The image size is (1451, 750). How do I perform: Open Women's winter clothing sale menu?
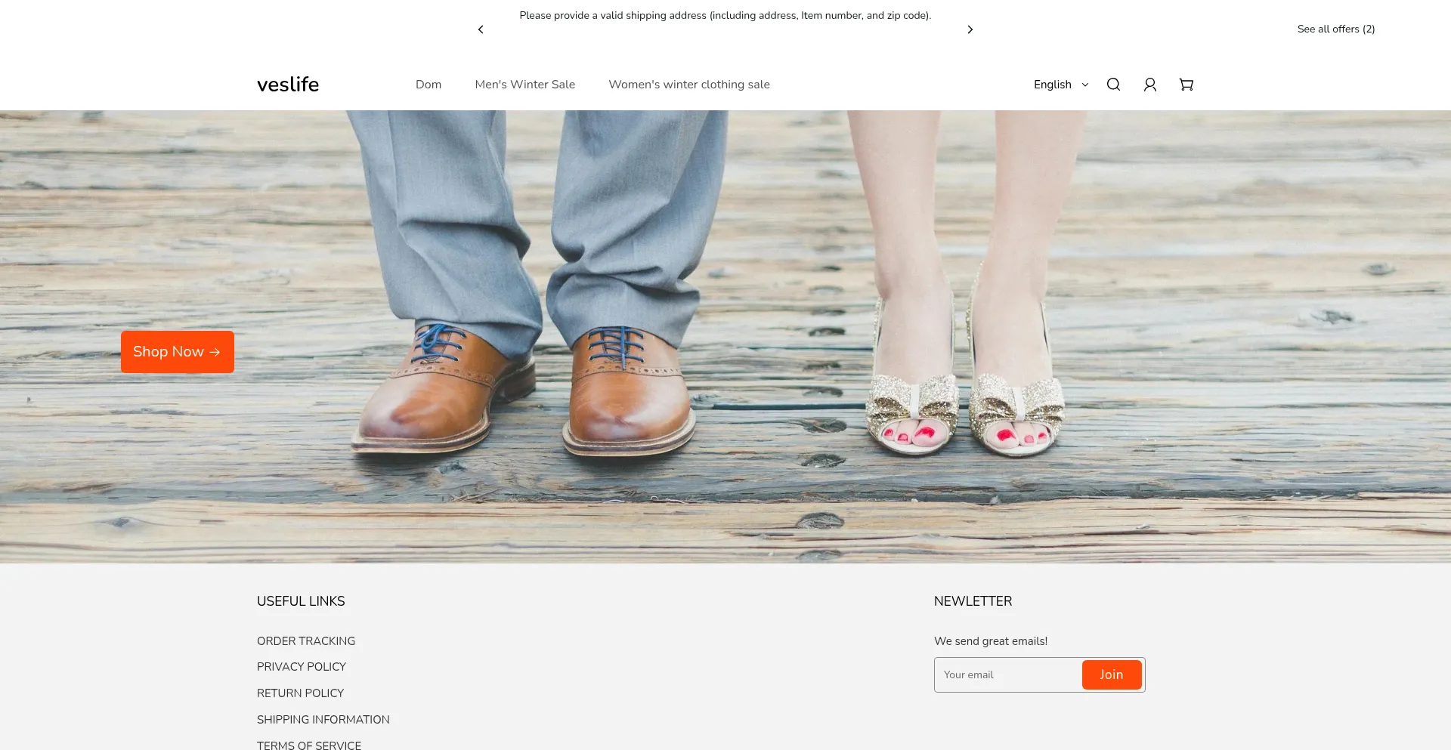tap(688, 85)
